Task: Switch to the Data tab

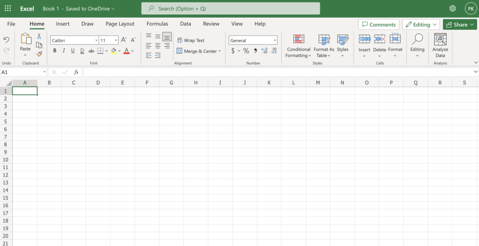Action: tap(185, 24)
